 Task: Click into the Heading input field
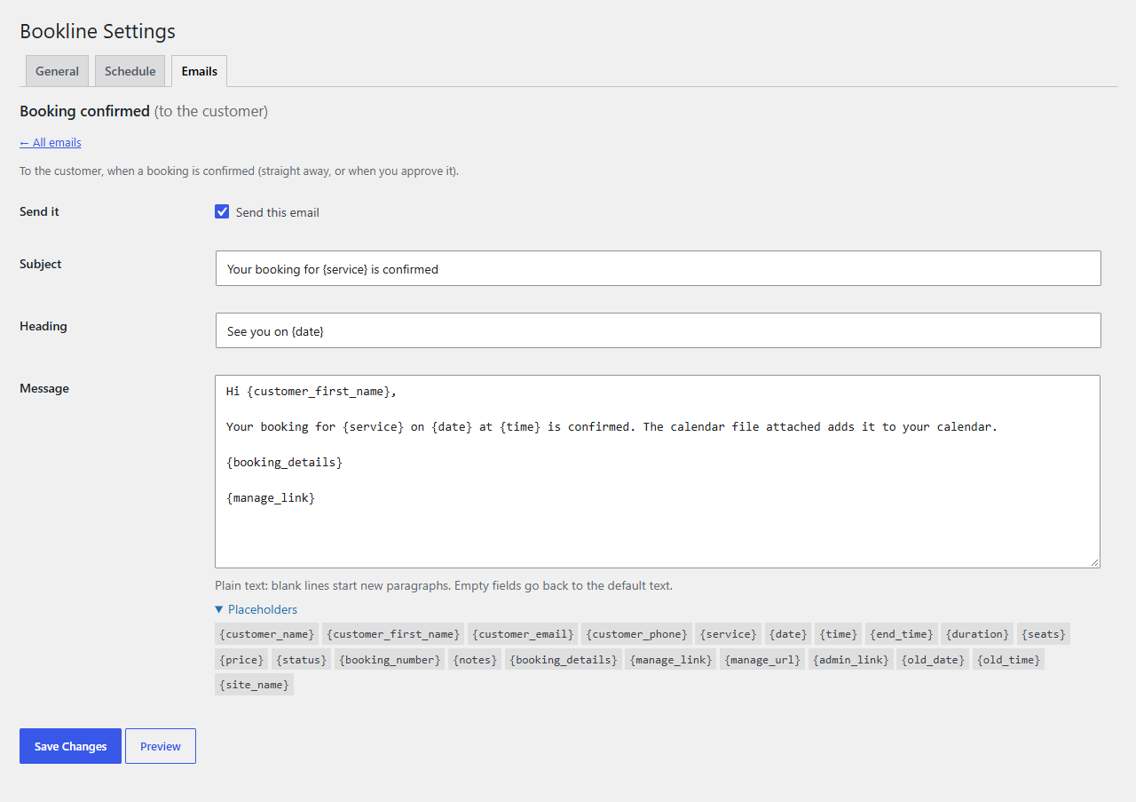658,330
